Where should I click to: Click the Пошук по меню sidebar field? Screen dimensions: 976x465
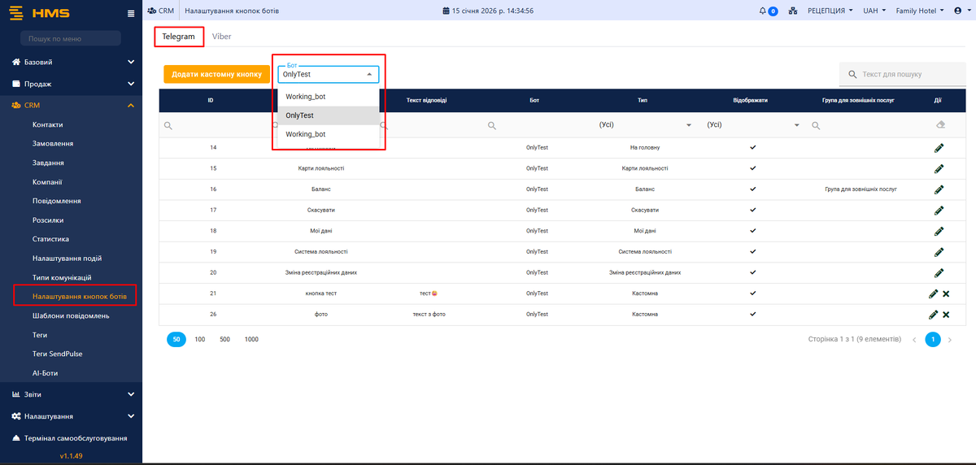(71, 38)
